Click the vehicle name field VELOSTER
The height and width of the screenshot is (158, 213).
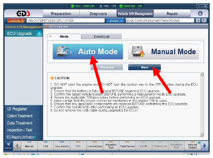(65, 21)
